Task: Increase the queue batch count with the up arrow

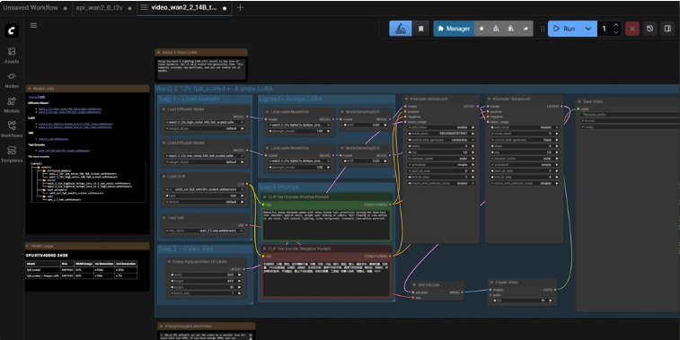Action: pos(616,25)
